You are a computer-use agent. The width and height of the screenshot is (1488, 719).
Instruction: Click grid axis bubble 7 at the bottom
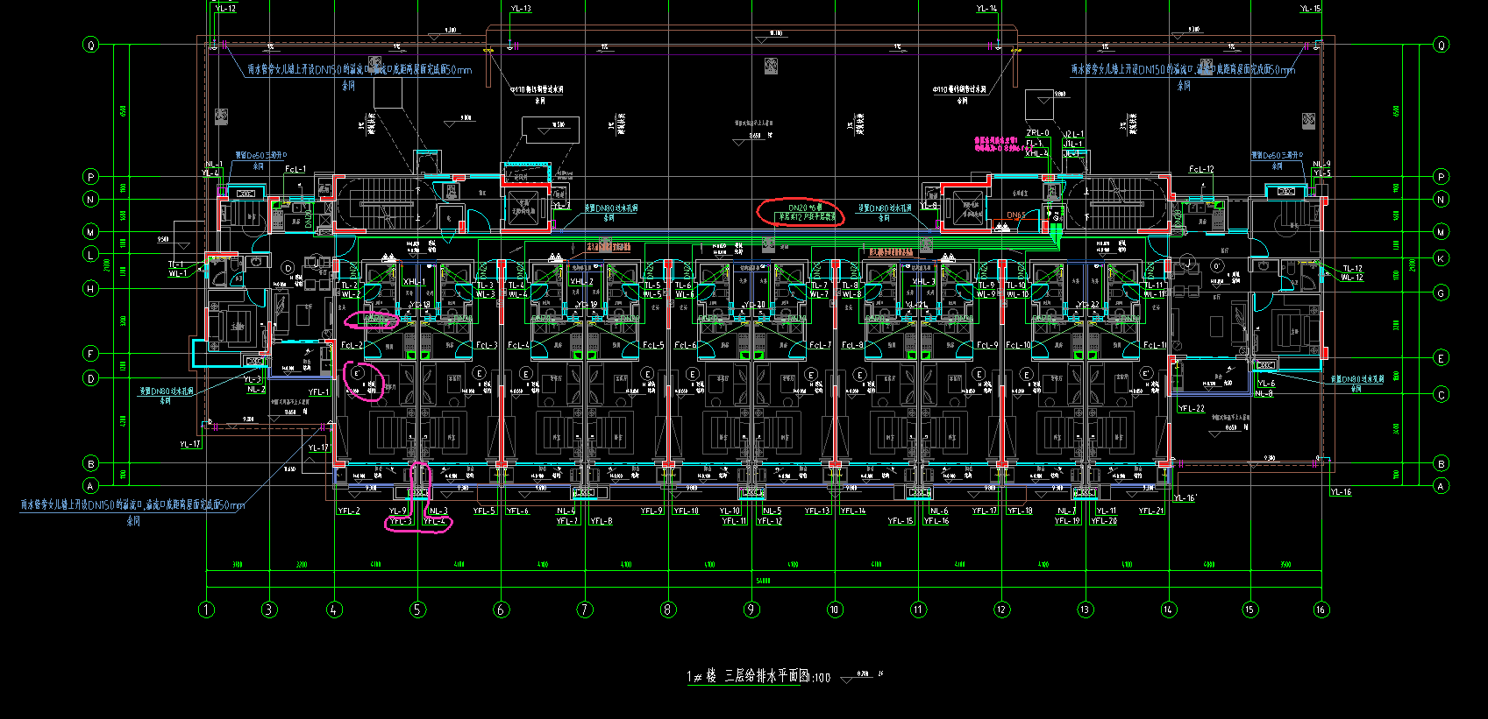pyautogui.click(x=585, y=610)
